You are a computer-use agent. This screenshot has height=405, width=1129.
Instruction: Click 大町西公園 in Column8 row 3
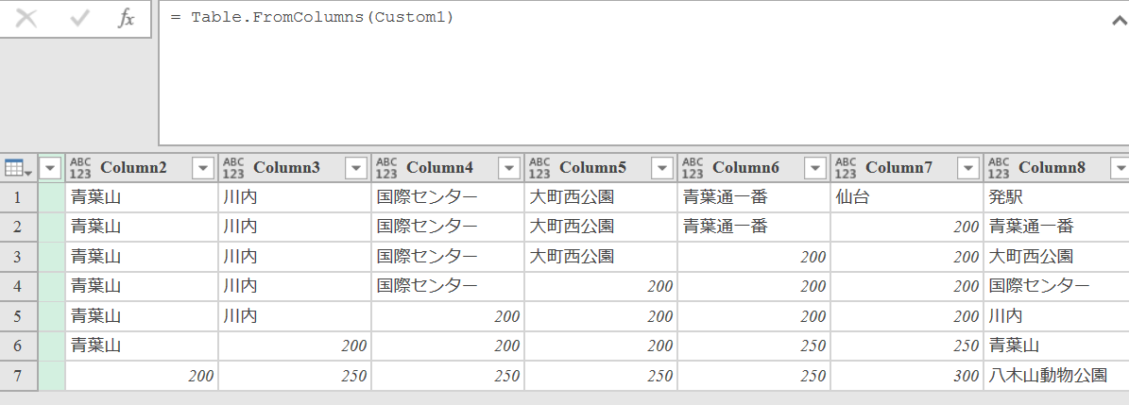click(1056, 257)
